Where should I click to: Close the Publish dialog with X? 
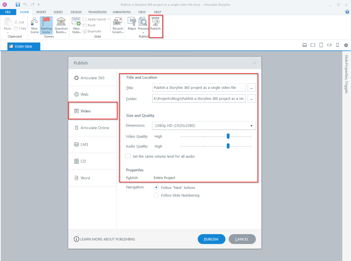tap(254, 63)
